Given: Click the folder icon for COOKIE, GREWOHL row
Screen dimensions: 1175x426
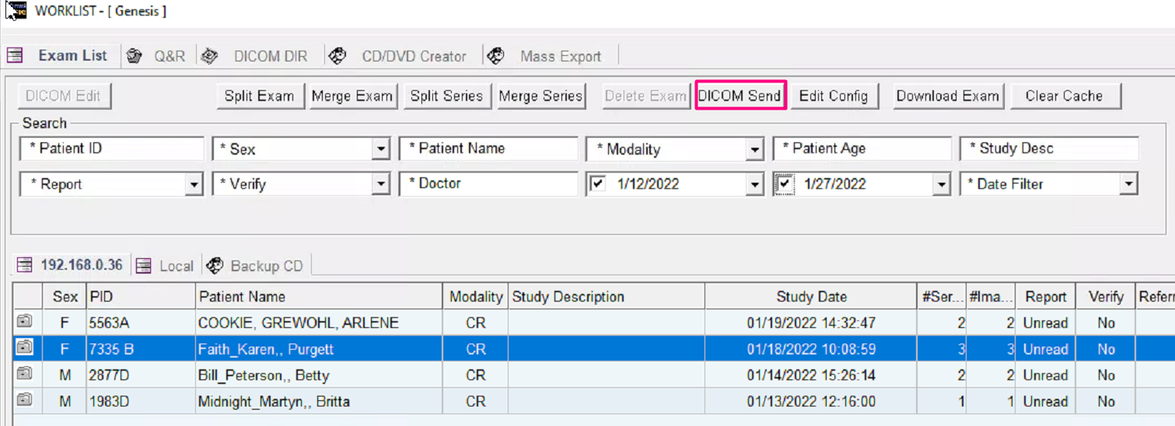Looking at the screenshot, I should [24, 322].
